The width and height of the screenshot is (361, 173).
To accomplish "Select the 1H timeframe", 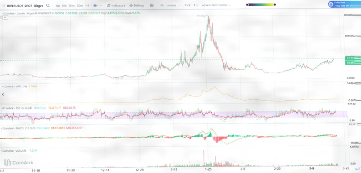I will point(87,5).
